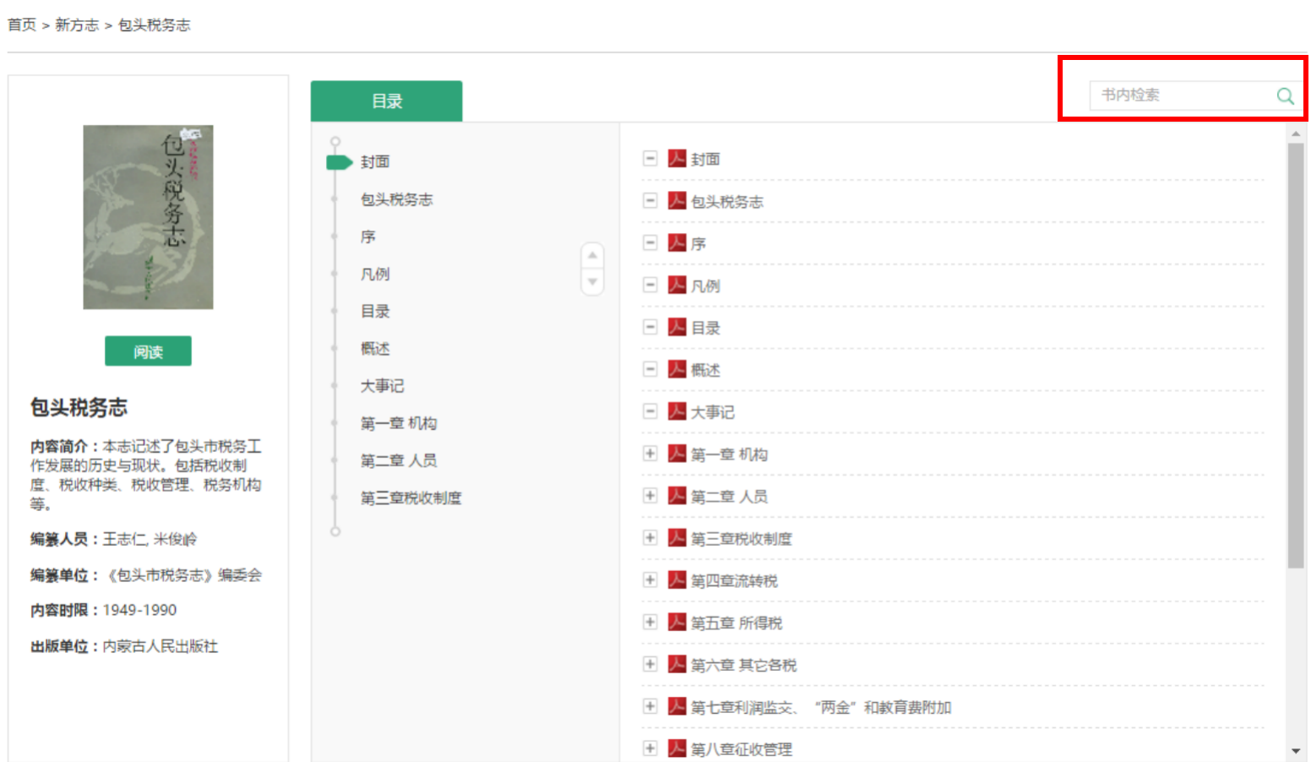
Task: Click the PDF icon beside 第一章 机构
Action: tap(677, 454)
